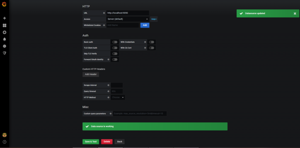Screen dimensions: 300x148
Task: Click the info icon next to Custom query parameters
Action: coord(110,113)
